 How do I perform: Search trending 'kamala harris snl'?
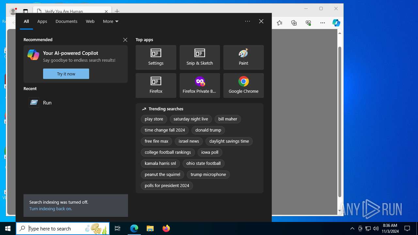160,164
